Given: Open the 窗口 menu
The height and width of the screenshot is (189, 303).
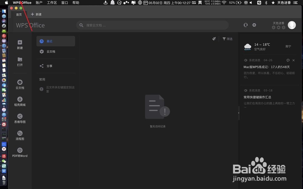Looking at the screenshot, I should [x=65, y=3].
